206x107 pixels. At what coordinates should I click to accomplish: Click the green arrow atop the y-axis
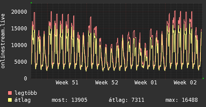tap(31, 3)
